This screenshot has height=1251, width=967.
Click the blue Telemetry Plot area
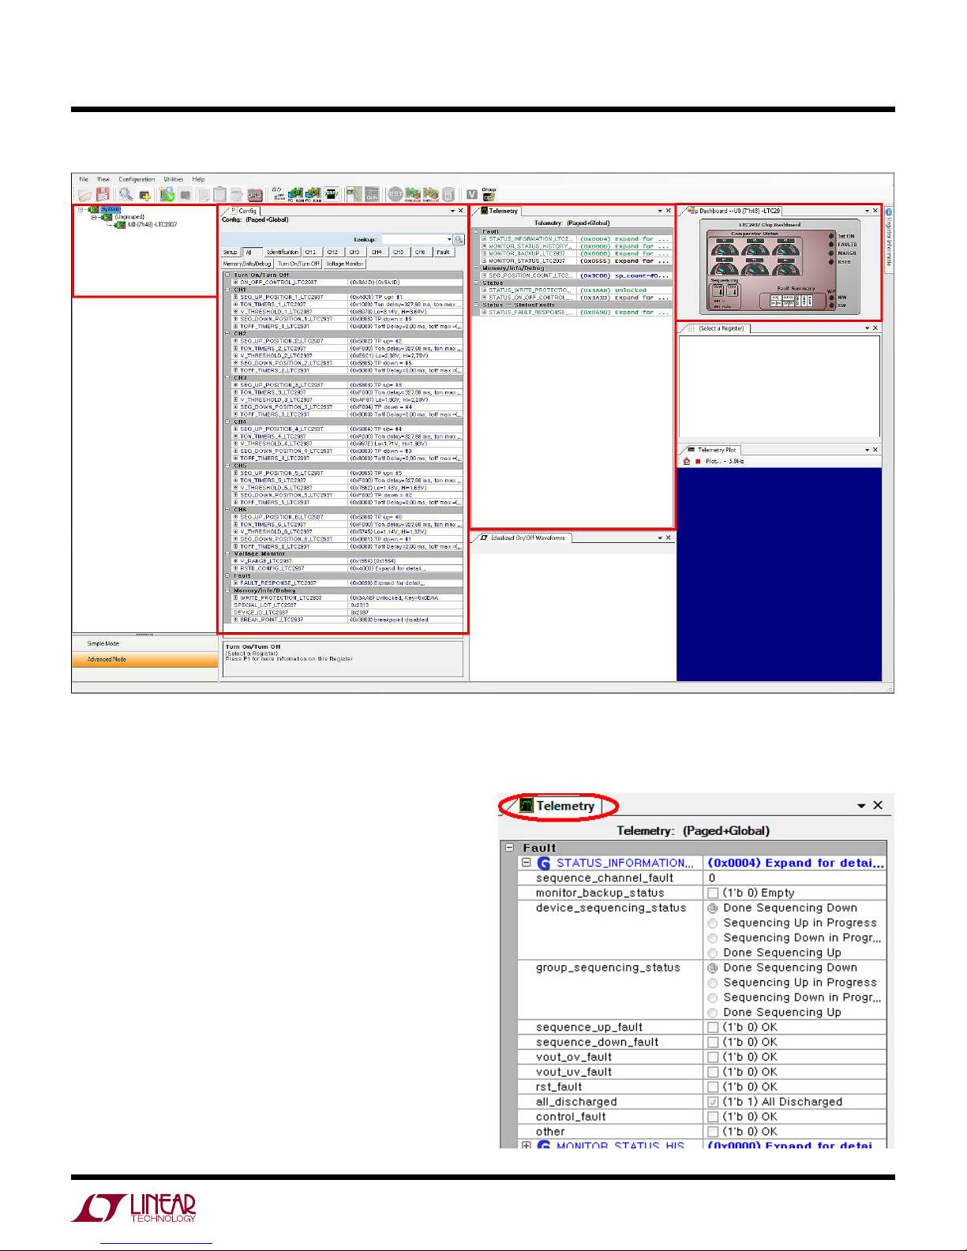[779, 574]
